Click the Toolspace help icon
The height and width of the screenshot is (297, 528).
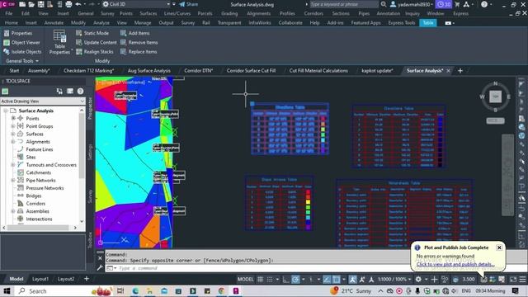coord(80,92)
